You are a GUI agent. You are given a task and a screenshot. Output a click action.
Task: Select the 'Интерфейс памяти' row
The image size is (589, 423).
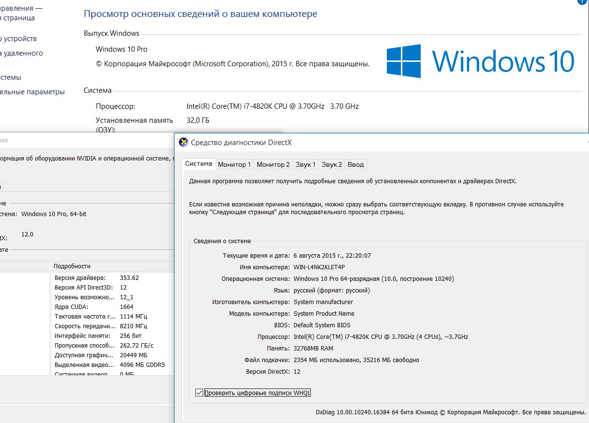[111, 335]
